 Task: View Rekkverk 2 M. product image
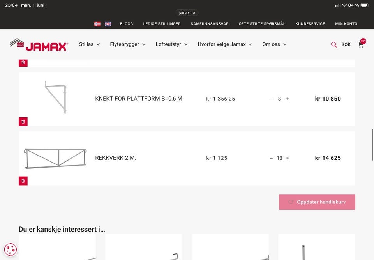tap(55, 159)
